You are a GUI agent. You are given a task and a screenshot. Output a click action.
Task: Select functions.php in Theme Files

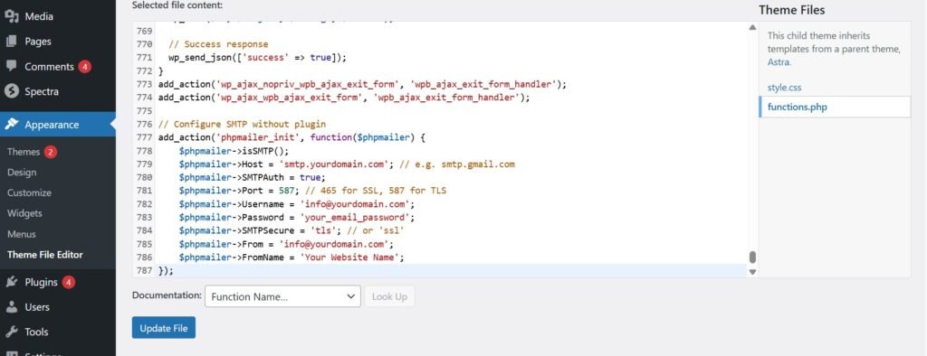835,107
